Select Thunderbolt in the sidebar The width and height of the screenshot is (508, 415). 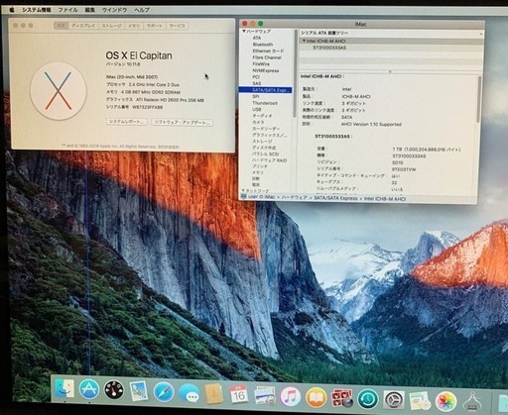(265, 103)
